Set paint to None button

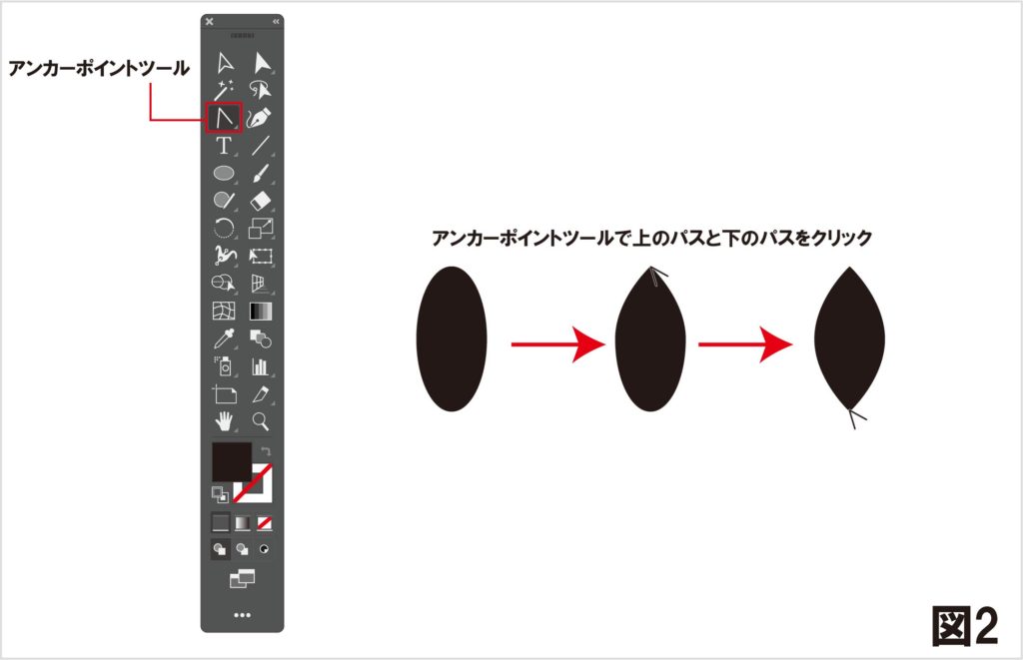264,522
